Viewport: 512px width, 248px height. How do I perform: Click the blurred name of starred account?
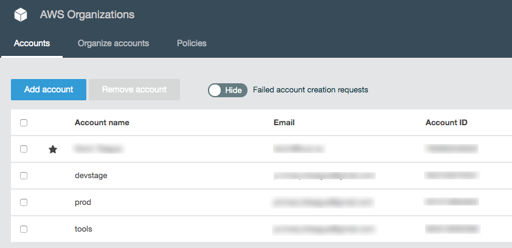click(99, 149)
